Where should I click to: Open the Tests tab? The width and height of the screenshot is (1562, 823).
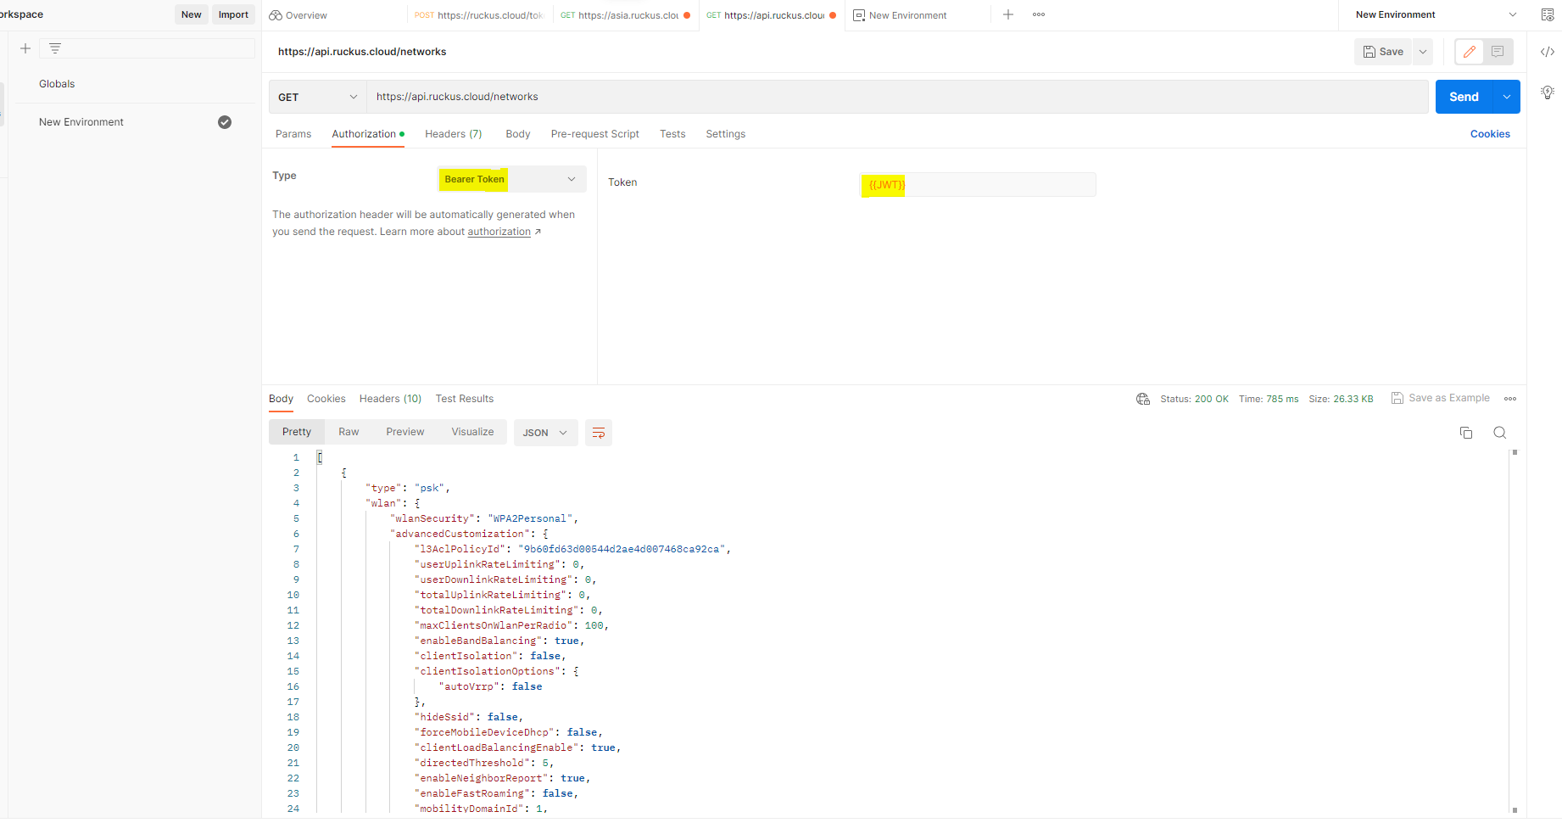pos(672,134)
